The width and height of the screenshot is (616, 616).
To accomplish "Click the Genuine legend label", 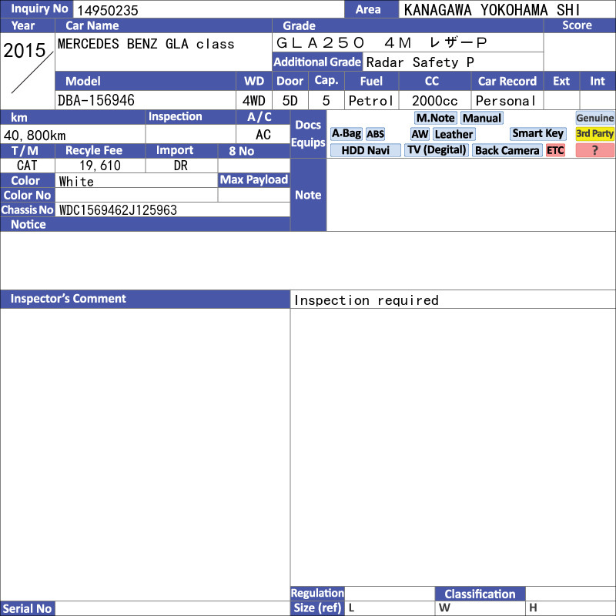I will (x=594, y=118).
